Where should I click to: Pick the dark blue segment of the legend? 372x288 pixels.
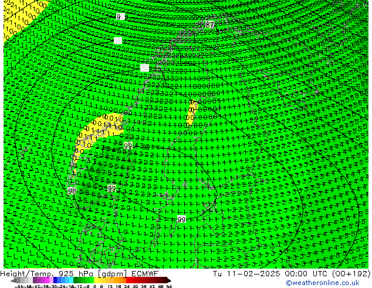click(55, 280)
